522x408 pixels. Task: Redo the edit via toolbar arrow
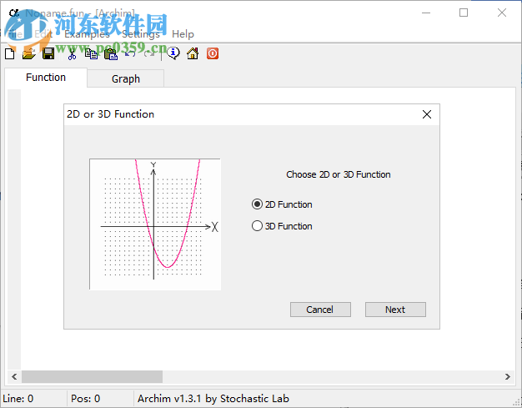[x=149, y=53]
